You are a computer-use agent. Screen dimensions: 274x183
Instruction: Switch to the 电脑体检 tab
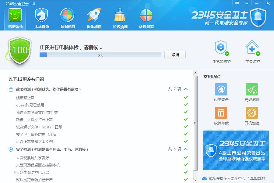[x=15, y=17]
